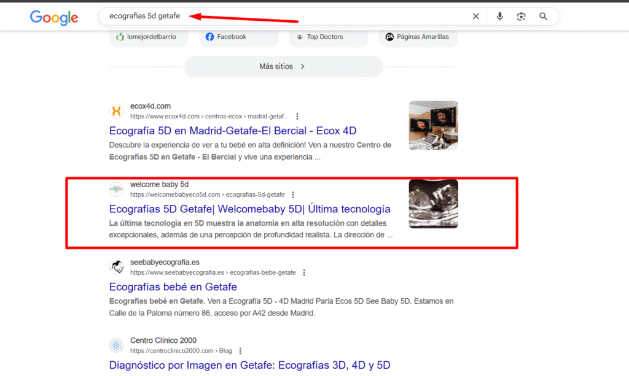Select the lomejordelbarrio site chip
The image size is (629, 376).
[146, 37]
